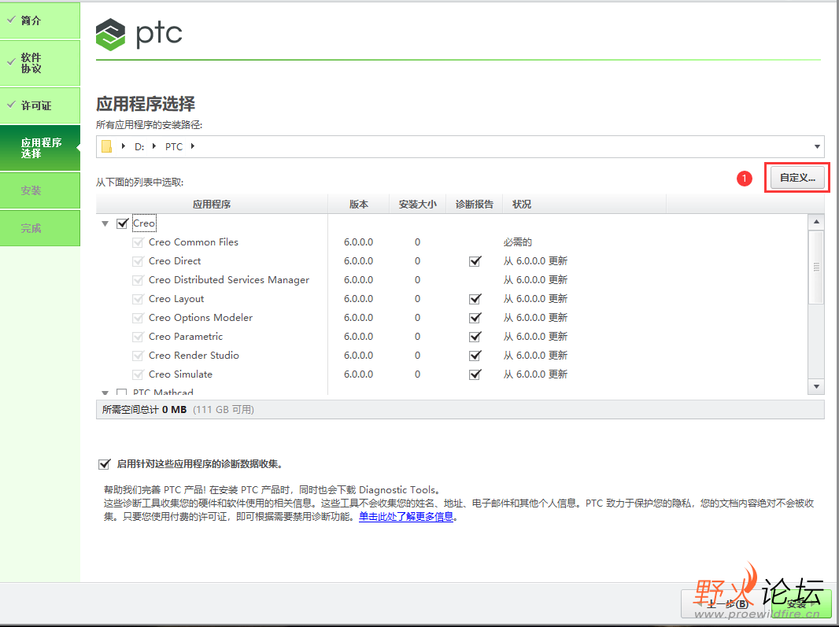Viewport: 839px width, 627px height.
Task: Click the 必需的 status of Common Files
Action: tap(517, 242)
